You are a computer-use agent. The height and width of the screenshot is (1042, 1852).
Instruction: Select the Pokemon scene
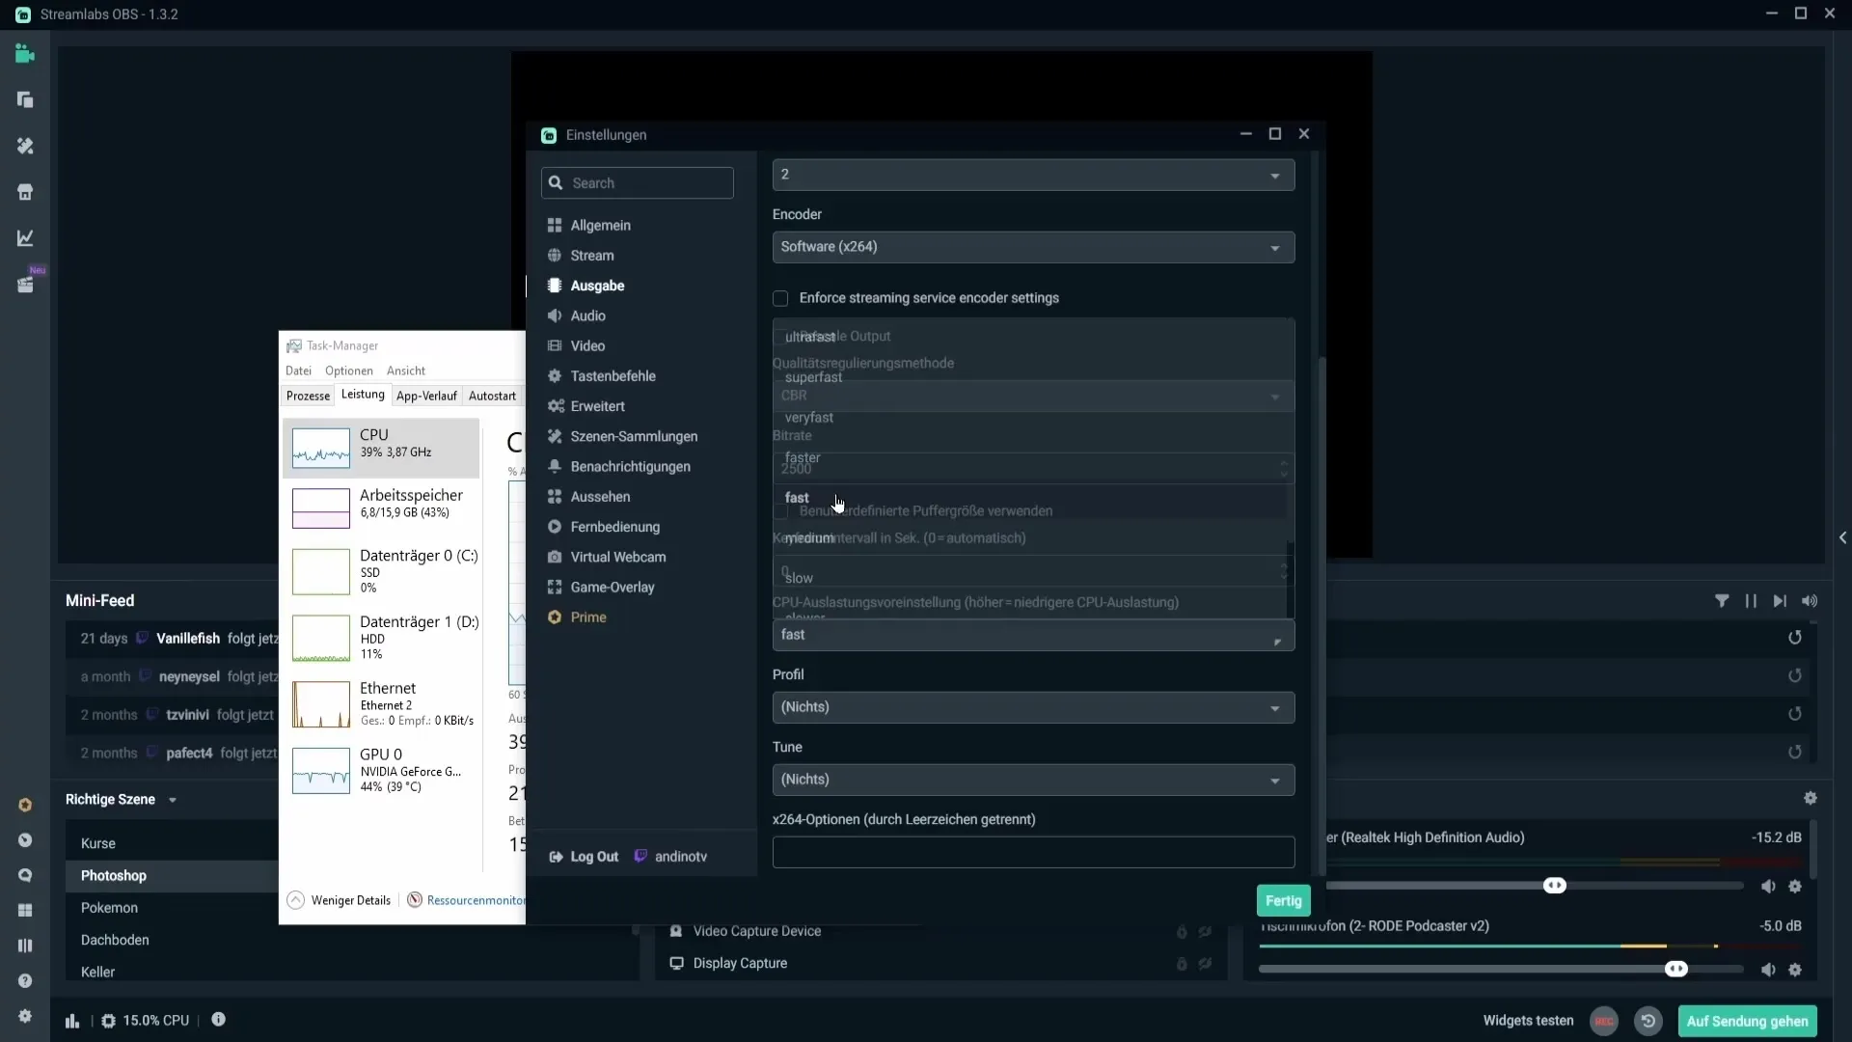(109, 908)
